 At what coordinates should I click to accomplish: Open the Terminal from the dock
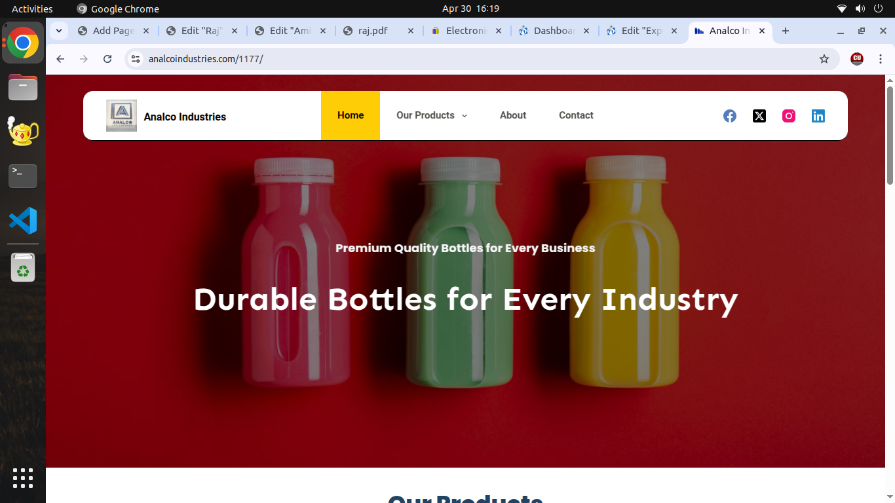23,176
